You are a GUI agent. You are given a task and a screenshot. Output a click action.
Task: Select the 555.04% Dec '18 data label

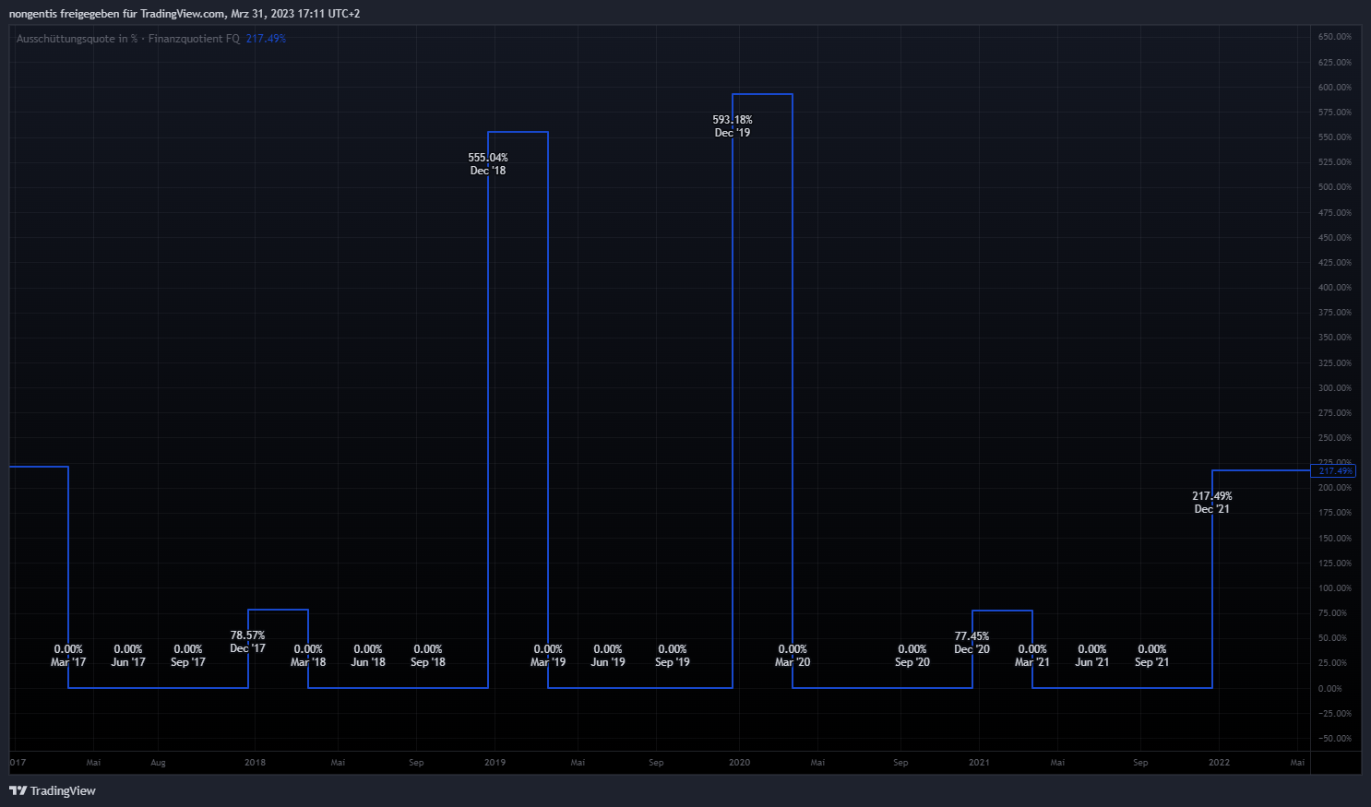point(488,164)
